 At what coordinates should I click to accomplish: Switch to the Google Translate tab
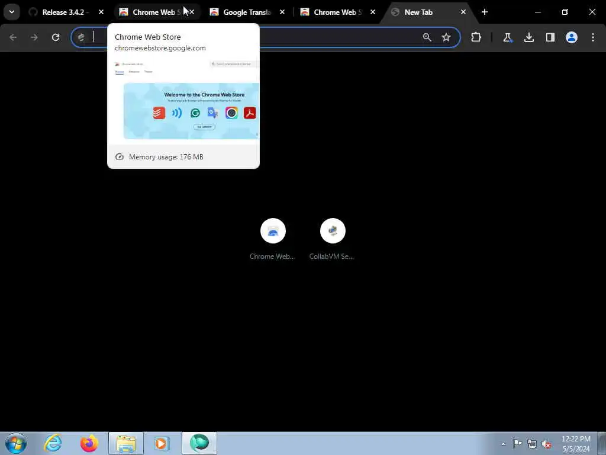[x=247, y=12]
